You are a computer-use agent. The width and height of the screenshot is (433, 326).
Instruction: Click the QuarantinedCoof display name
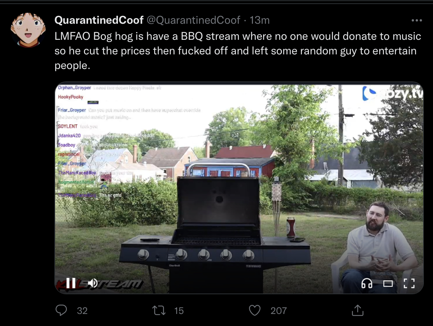(x=99, y=20)
